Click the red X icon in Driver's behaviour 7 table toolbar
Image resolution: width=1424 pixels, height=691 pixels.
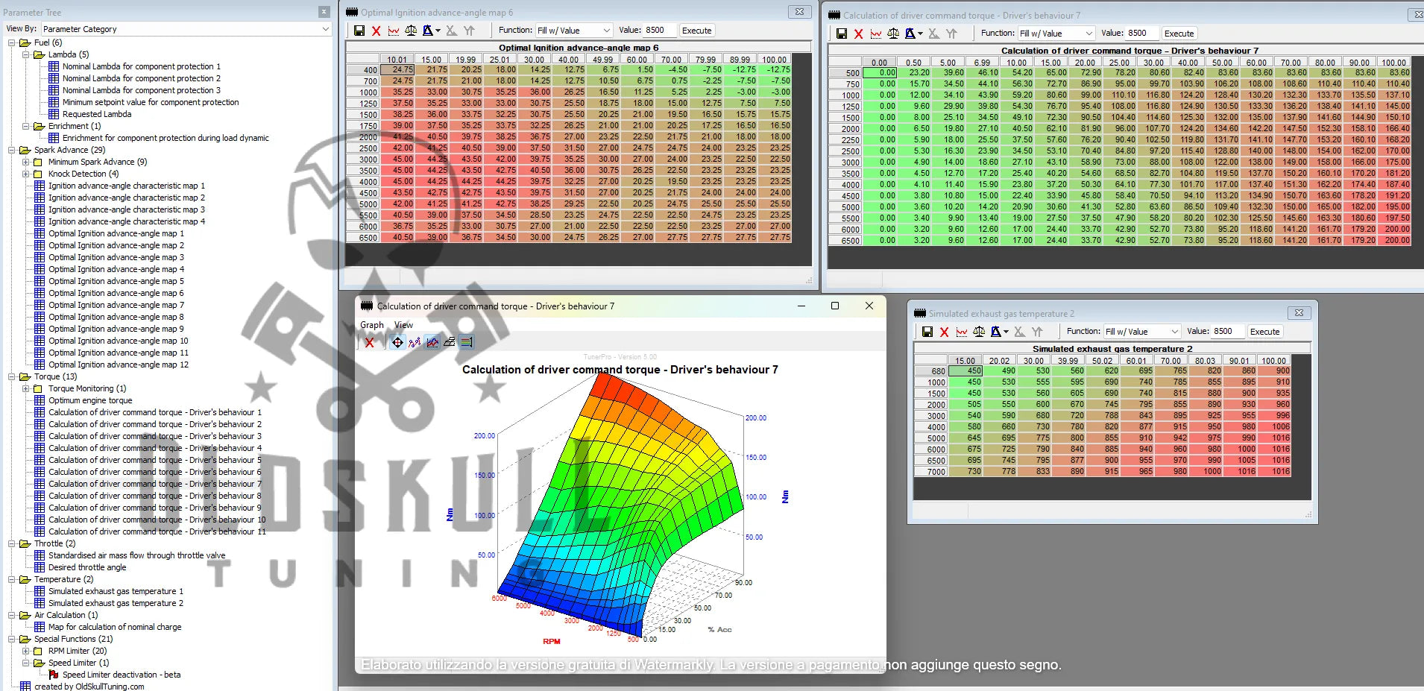point(859,34)
